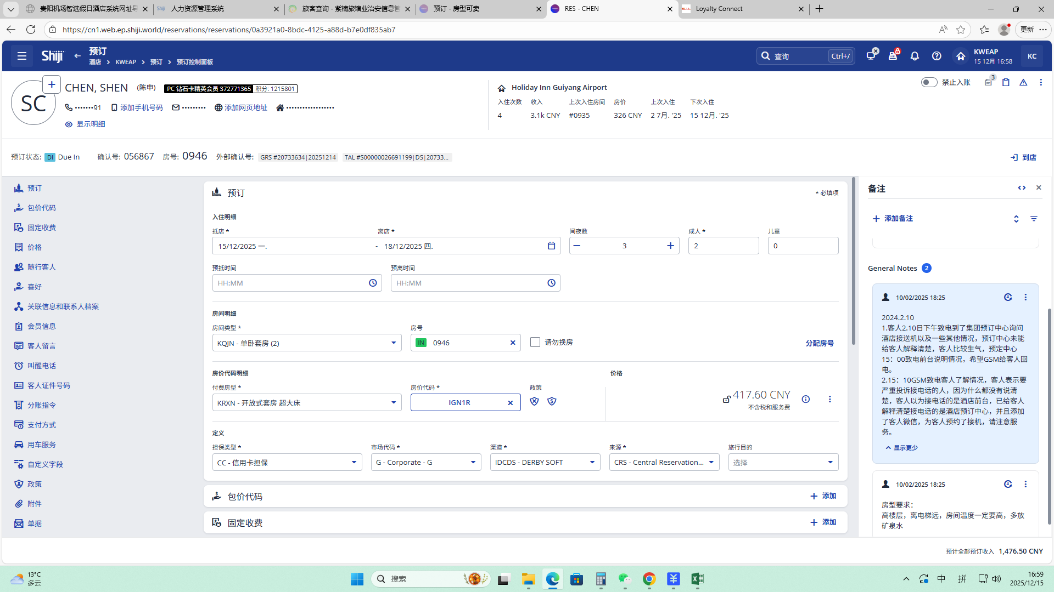
Task: Open the price options three-dot menu
Action: (x=829, y=399)
